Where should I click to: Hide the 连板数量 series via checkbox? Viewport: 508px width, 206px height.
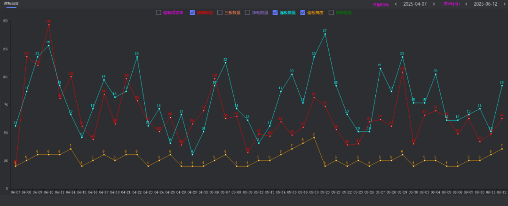click(275, 13)
